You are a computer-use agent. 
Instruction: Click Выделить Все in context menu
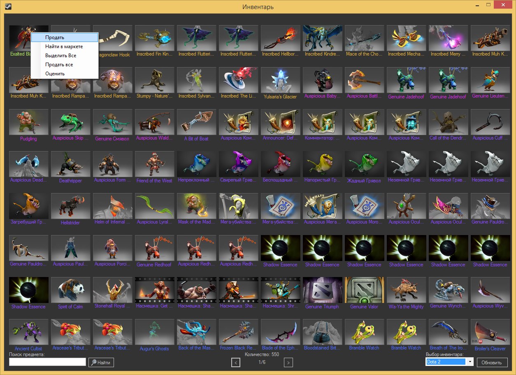[x=65, y=56]
